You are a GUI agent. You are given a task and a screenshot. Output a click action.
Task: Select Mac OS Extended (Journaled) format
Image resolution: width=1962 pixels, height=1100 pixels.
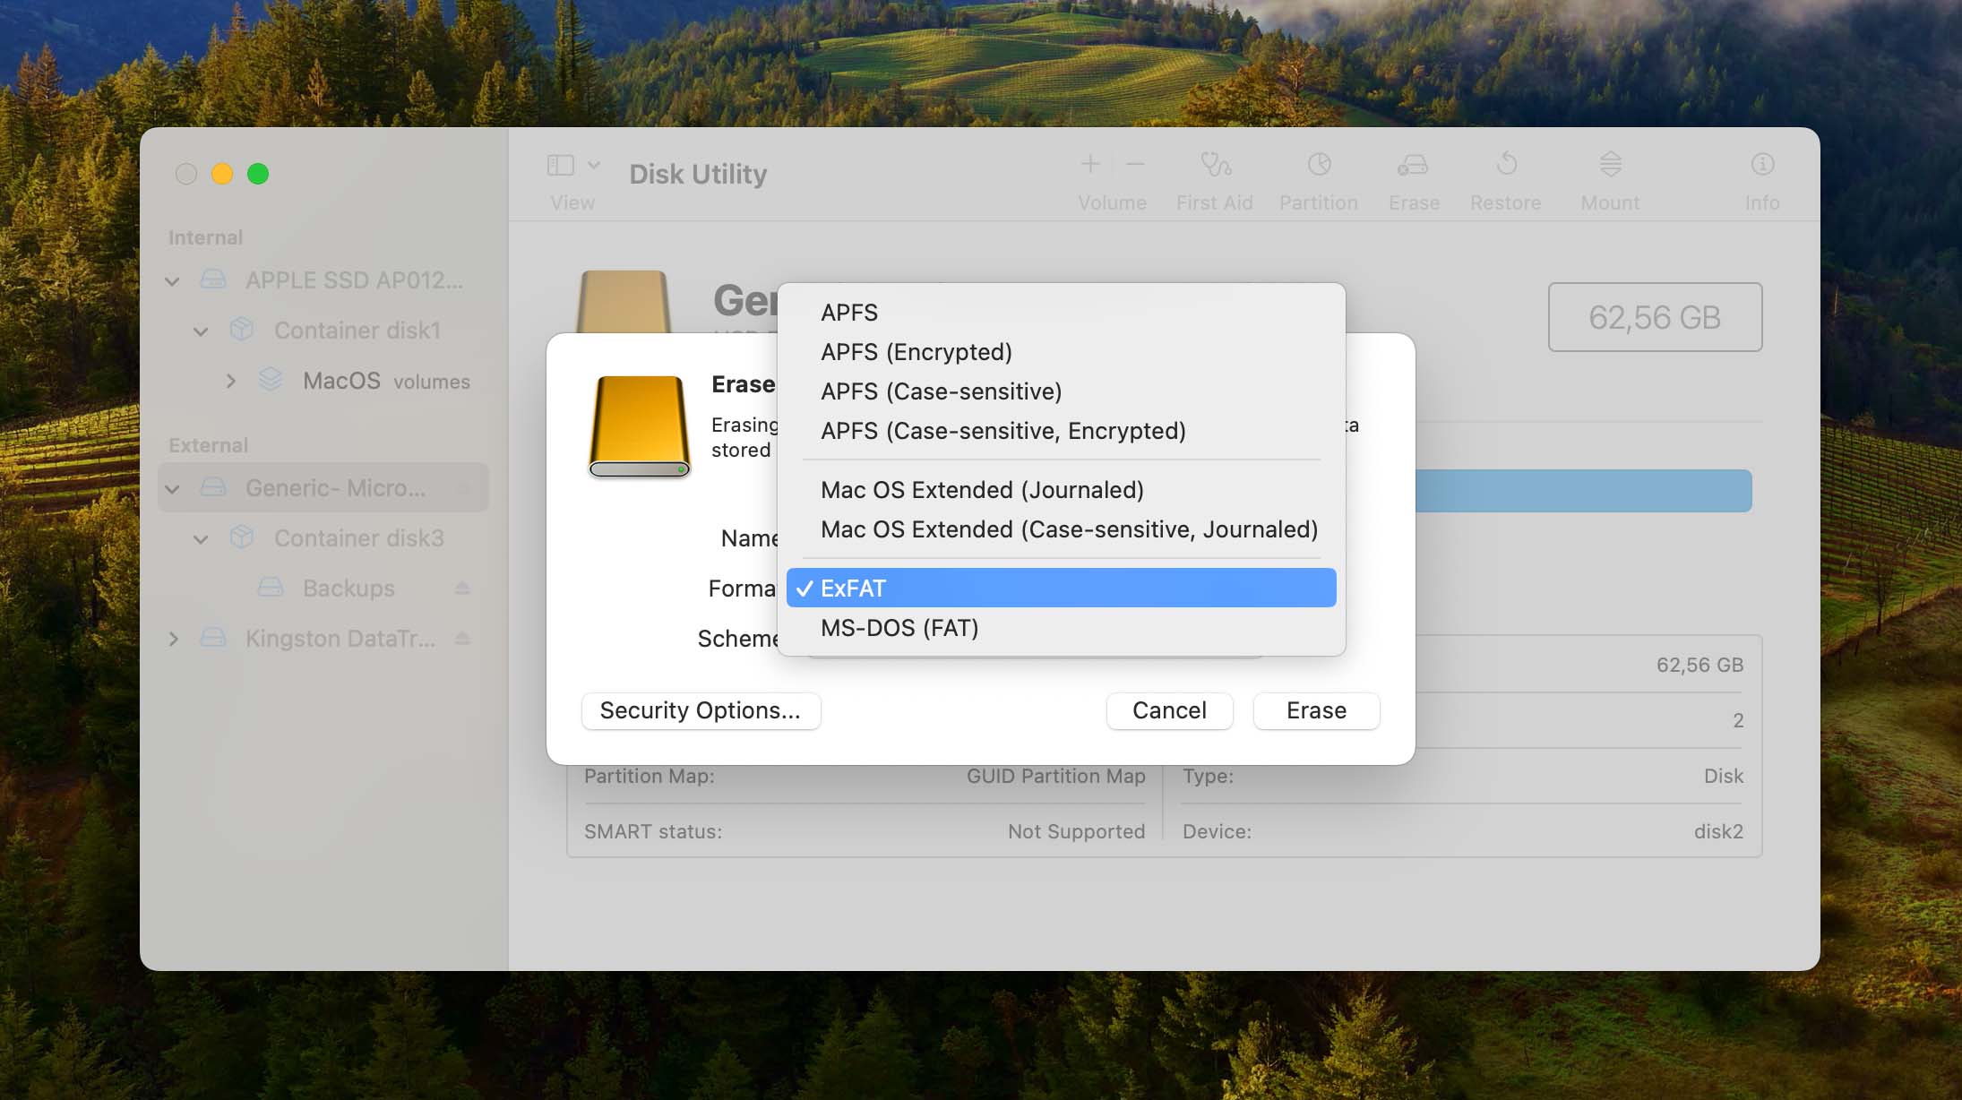(983, 489)
